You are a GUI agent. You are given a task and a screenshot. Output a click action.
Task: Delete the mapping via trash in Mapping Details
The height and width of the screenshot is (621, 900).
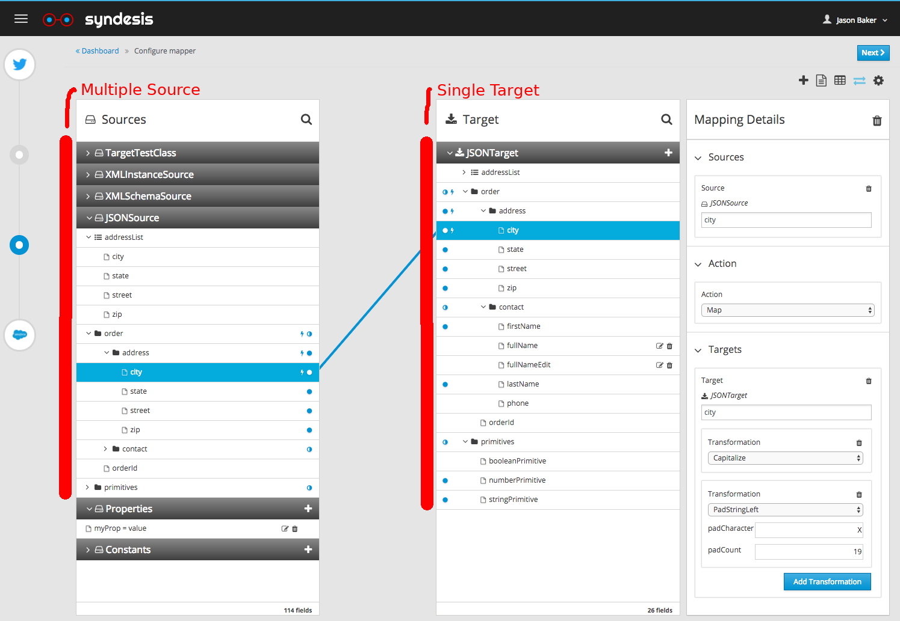pos(877,120)
